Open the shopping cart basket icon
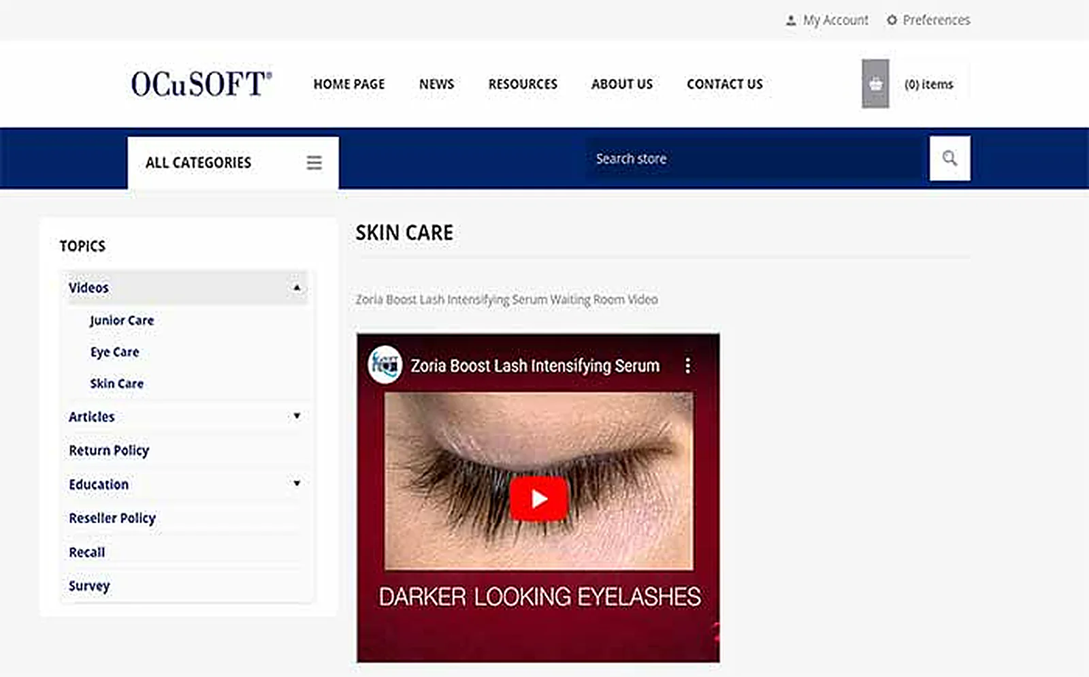The width and height of the screenshot is (1089, 677). click(x=875, y=84)
